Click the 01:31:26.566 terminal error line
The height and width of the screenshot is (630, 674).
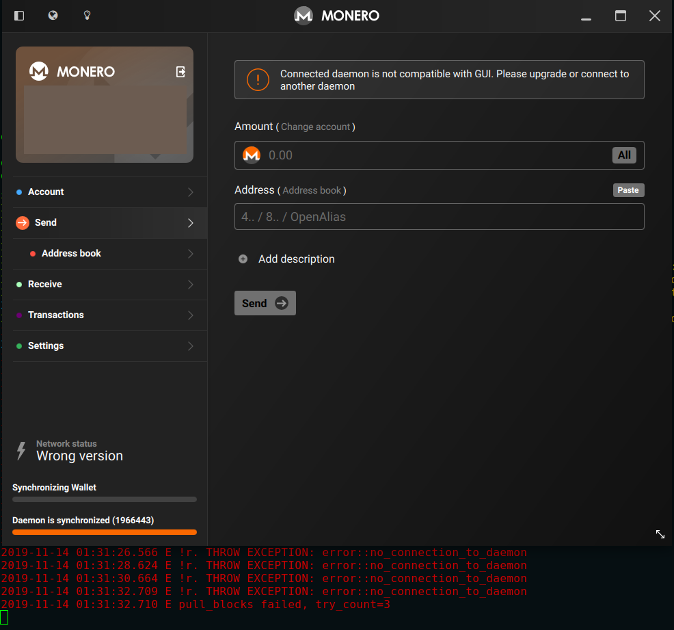(x=263, y=553)
